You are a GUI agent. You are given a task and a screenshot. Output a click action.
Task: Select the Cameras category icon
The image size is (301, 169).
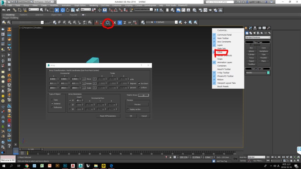[258, 33]
